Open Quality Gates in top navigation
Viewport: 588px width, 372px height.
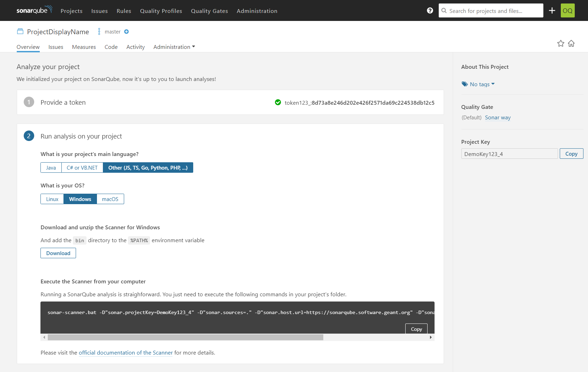tap(210, 11)
